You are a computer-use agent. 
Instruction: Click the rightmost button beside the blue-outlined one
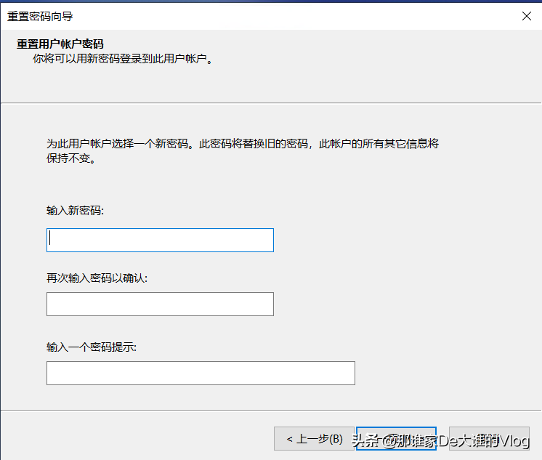click(489, 438)
